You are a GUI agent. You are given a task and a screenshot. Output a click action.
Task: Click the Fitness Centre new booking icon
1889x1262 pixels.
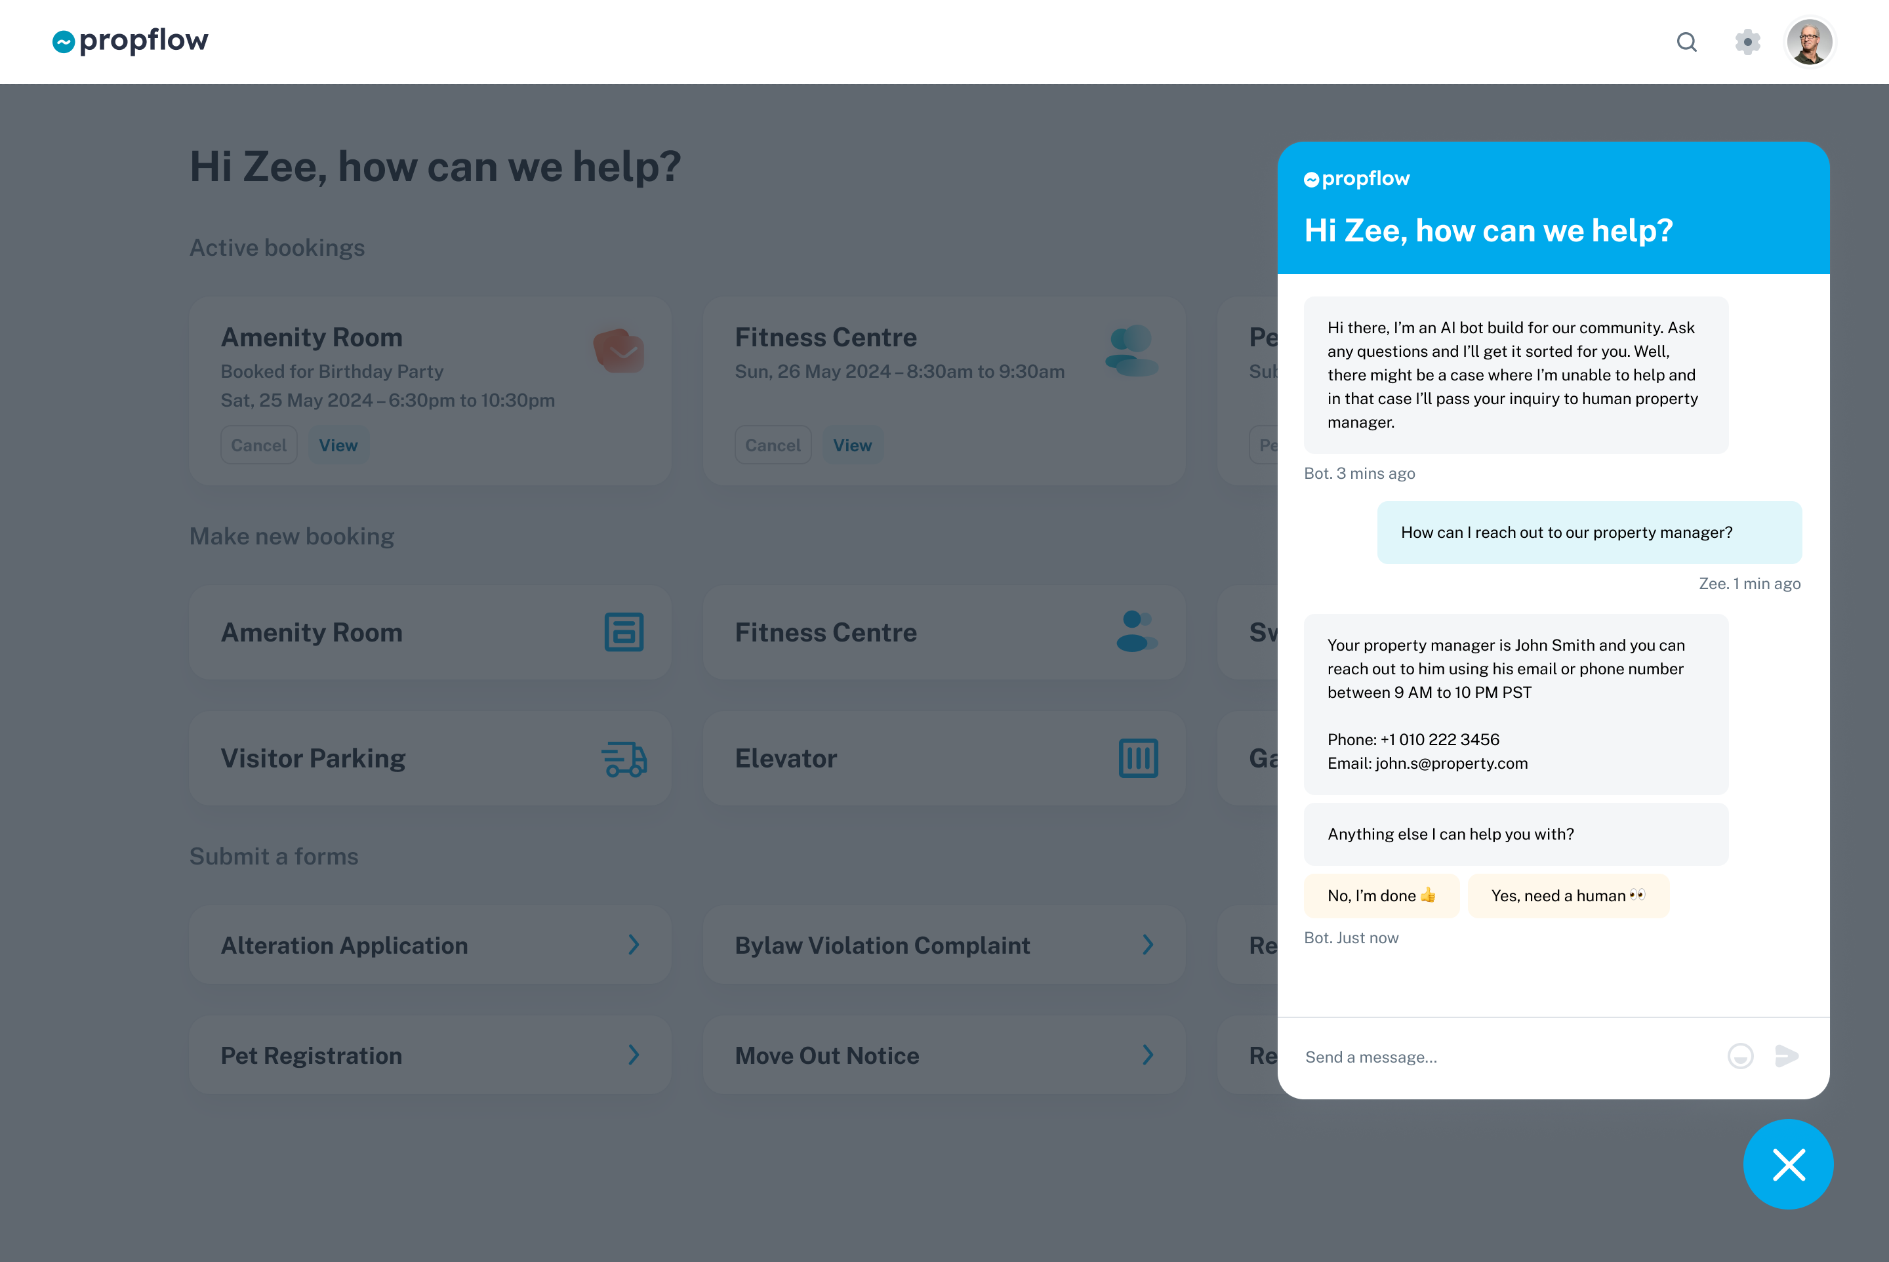pyautogui.click(x=1135, y=632)
